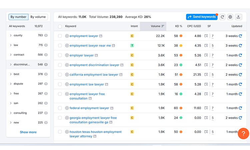The height and width of the screenshot is (150, 250).
Task: Expand the 'san' keyword group
Action: (11, 103)
